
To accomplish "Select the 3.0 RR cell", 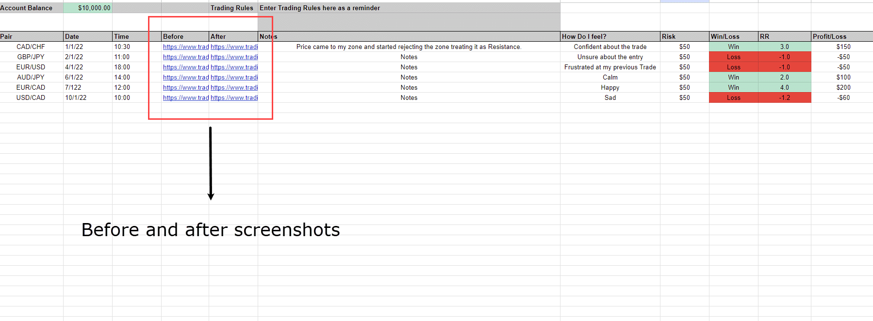I will pos(785,47).
